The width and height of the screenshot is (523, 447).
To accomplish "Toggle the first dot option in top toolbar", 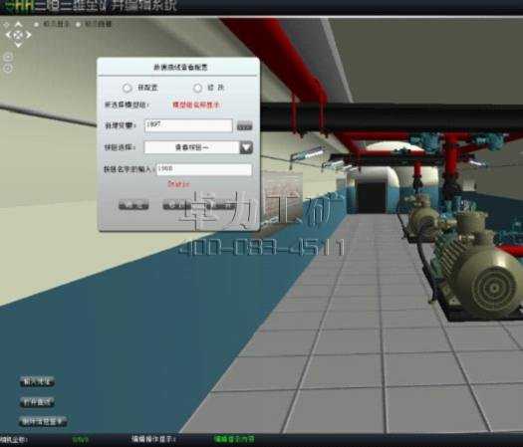I will point(36,24).
